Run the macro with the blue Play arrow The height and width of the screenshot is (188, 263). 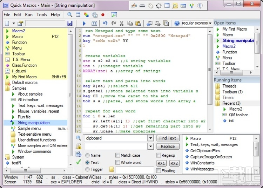(x=84, y=23)
